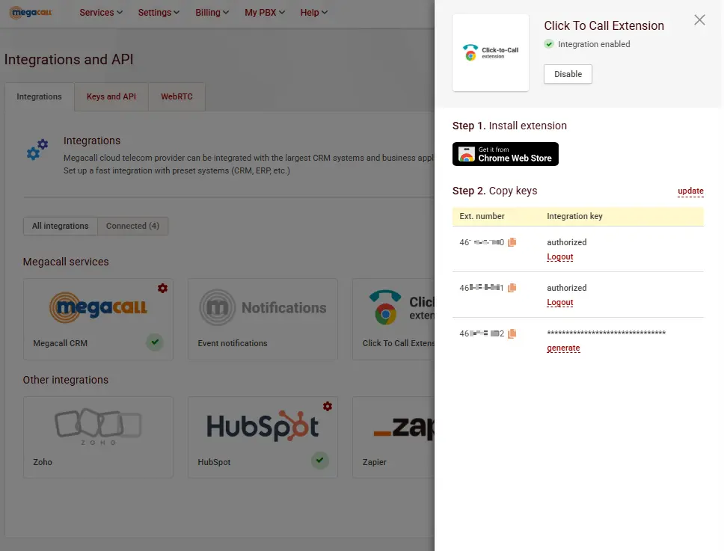Click the Ext. number column header
Image resolution: width=724 pixels, height=551 pixels.
[x=482, y=216]
